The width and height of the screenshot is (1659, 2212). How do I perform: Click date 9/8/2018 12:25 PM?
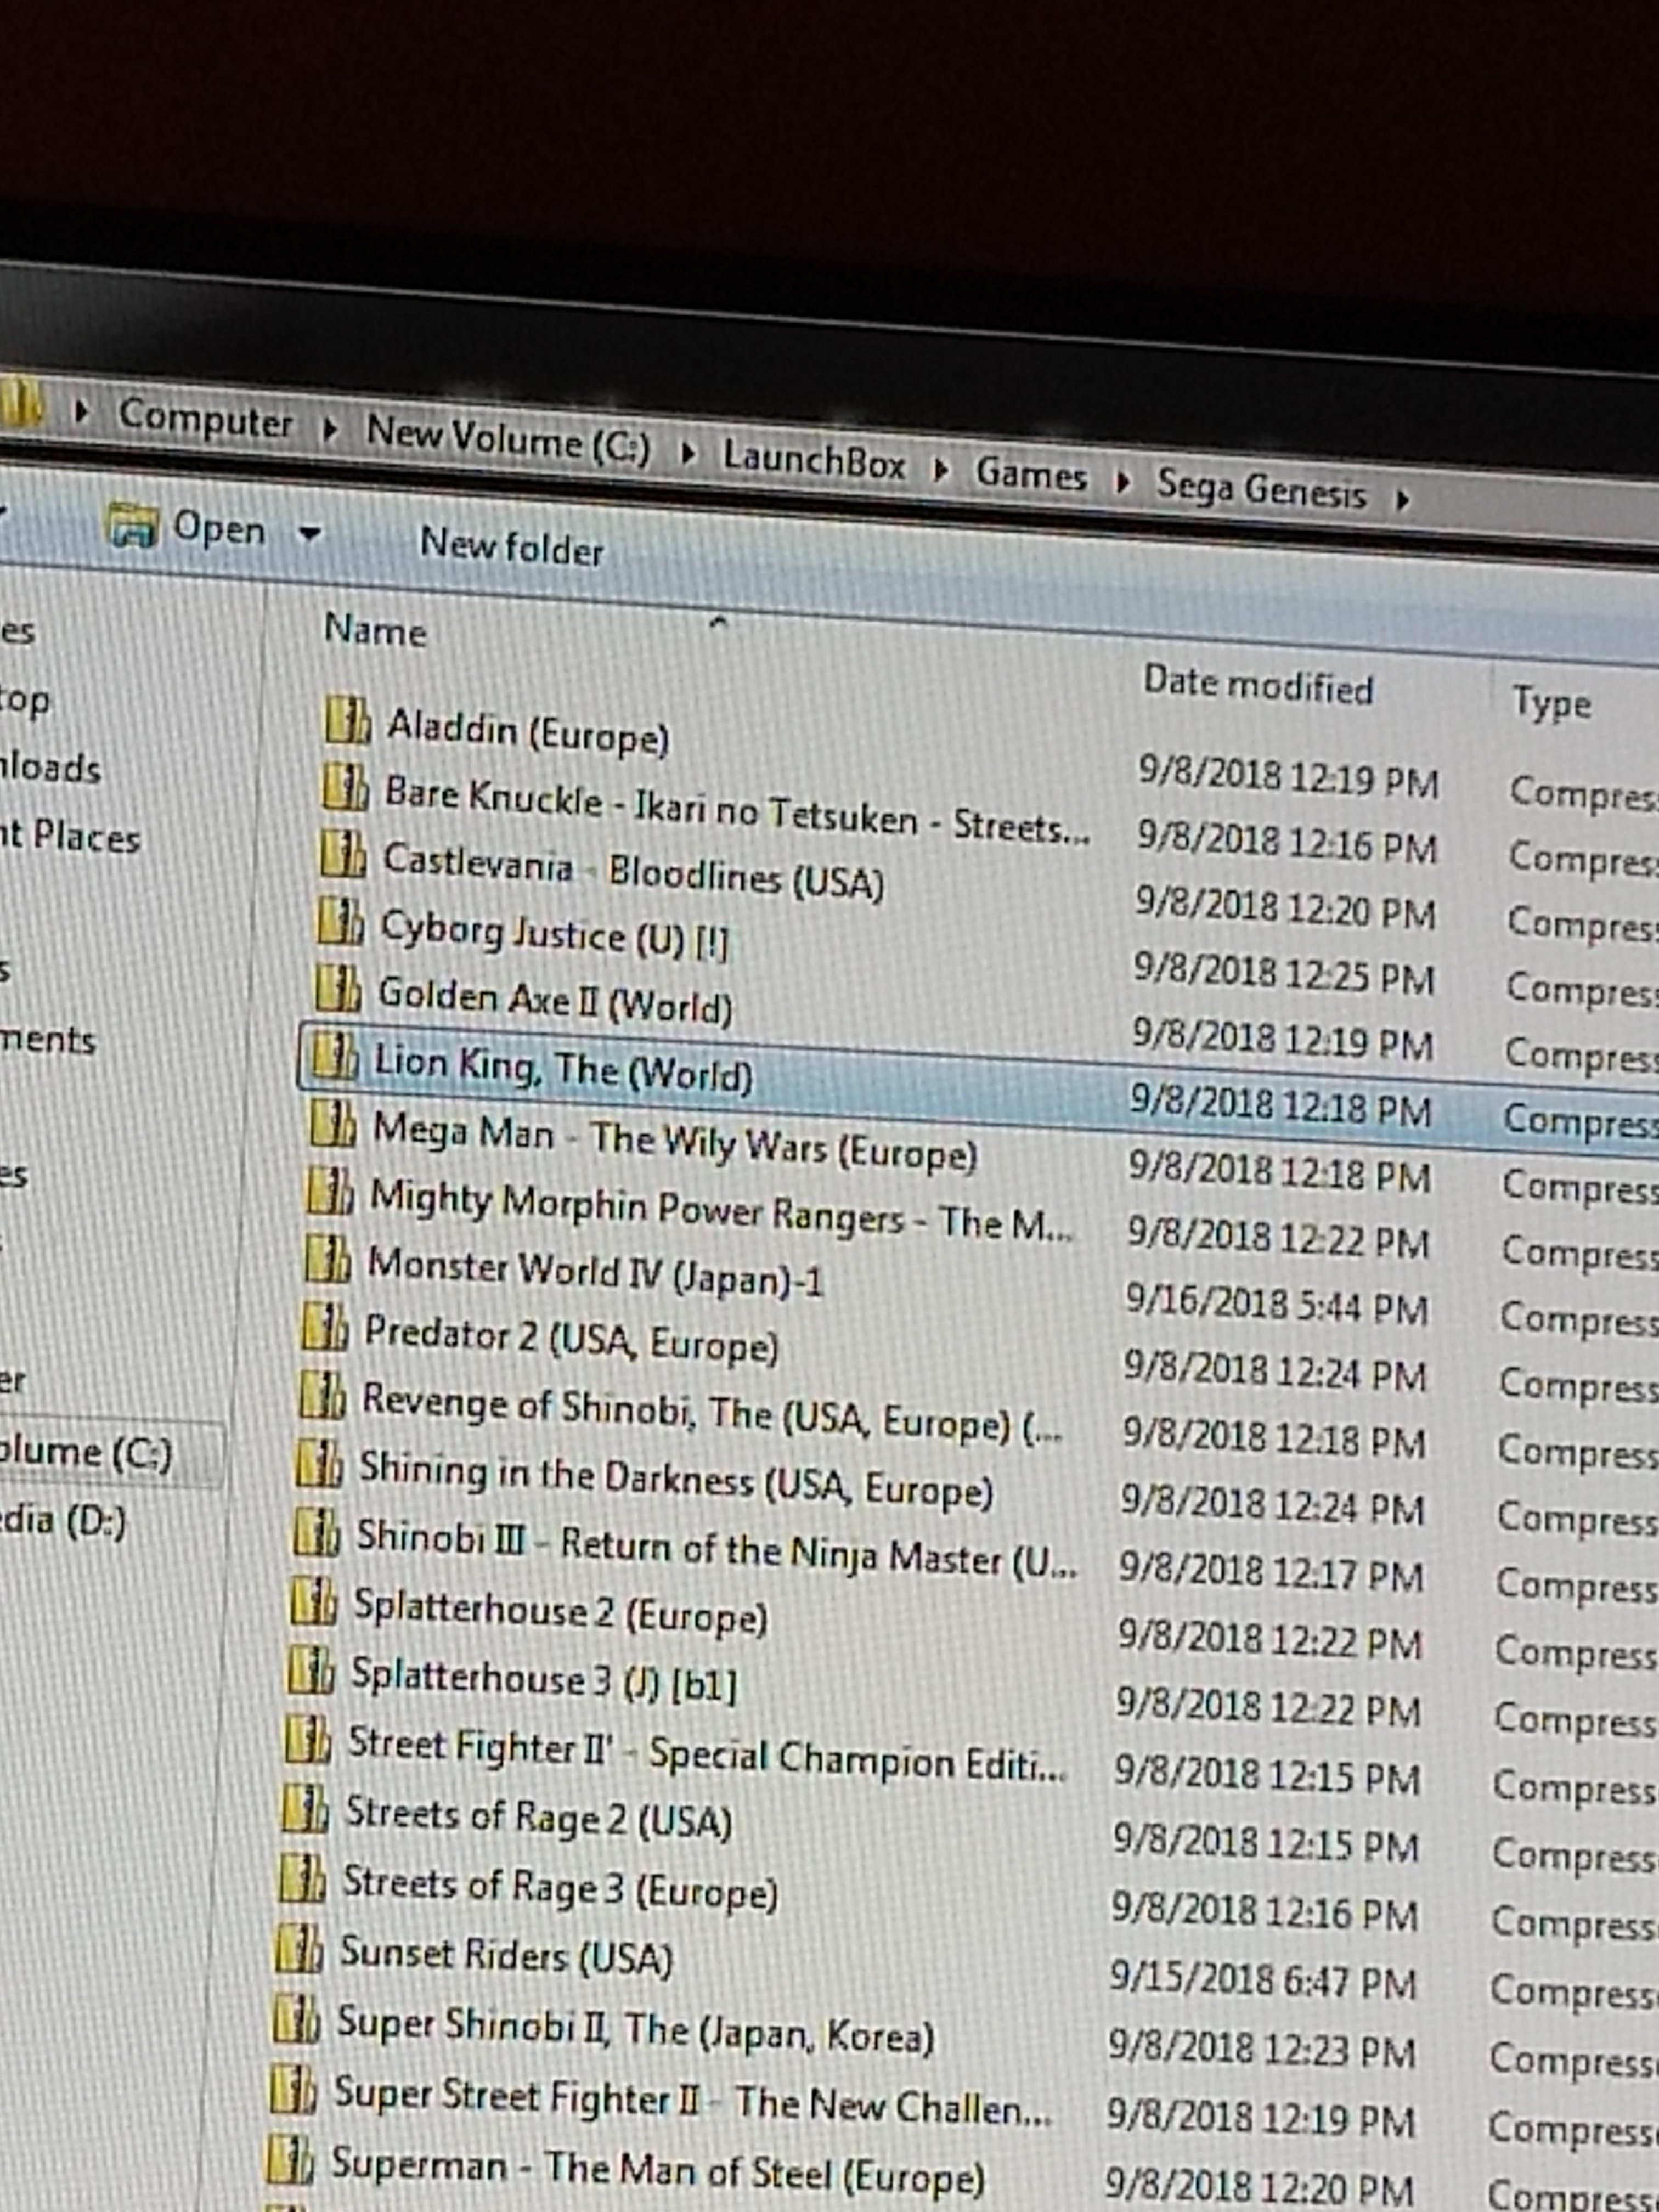[1284, 974]
